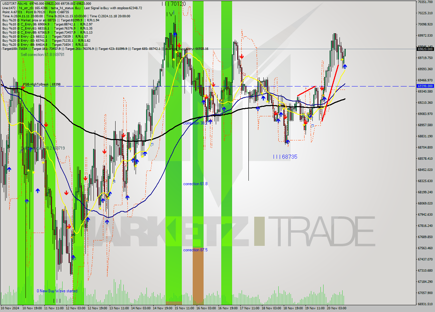Click the 69083.970 price axis label
The image size is (435, 312).
point(425,114)
